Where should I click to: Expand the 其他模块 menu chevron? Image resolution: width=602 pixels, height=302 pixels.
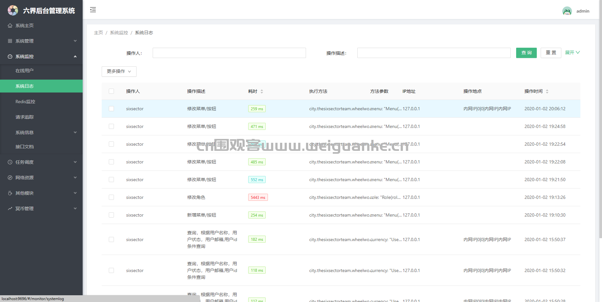pyautogui.click(x=75, y=193)
